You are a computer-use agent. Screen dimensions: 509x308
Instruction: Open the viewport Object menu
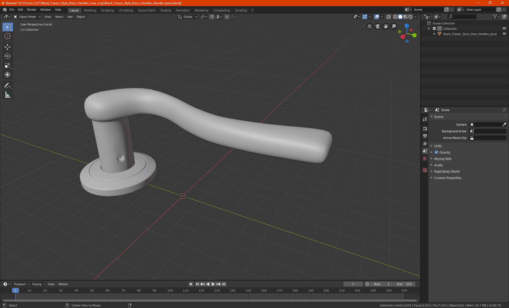click(81, 17)
